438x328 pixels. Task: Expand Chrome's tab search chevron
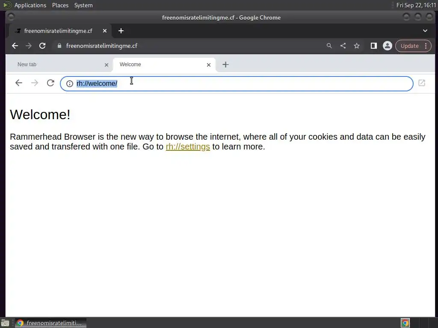425,31
